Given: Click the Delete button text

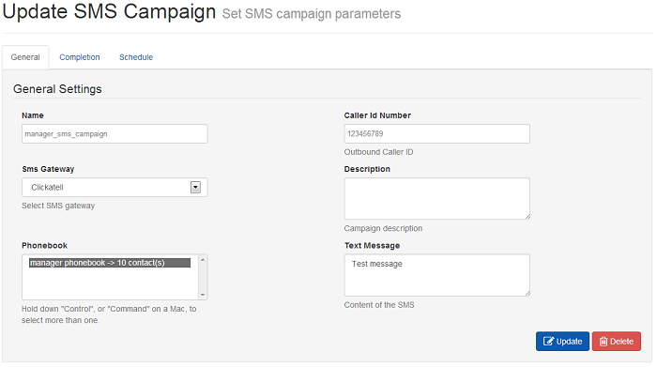Looking at the screenshot, I should (x=621, y=342).
